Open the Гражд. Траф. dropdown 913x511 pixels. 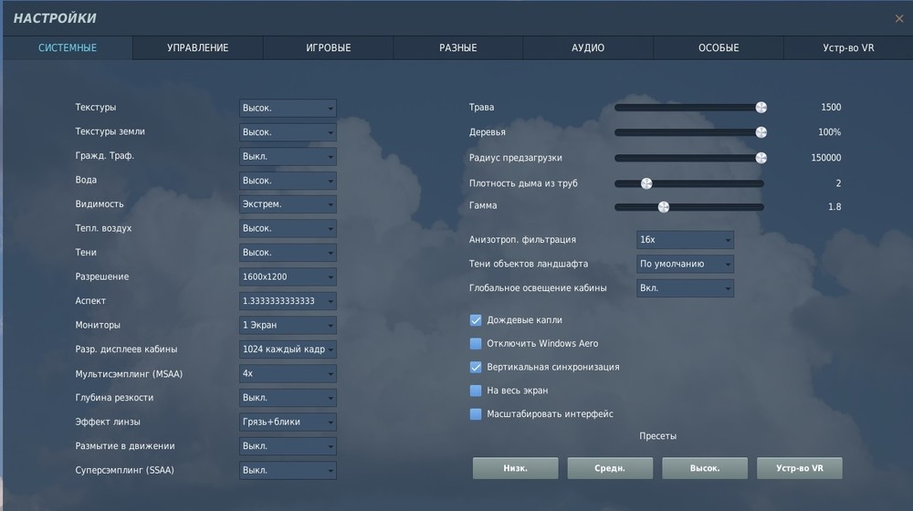click(288, 157)
